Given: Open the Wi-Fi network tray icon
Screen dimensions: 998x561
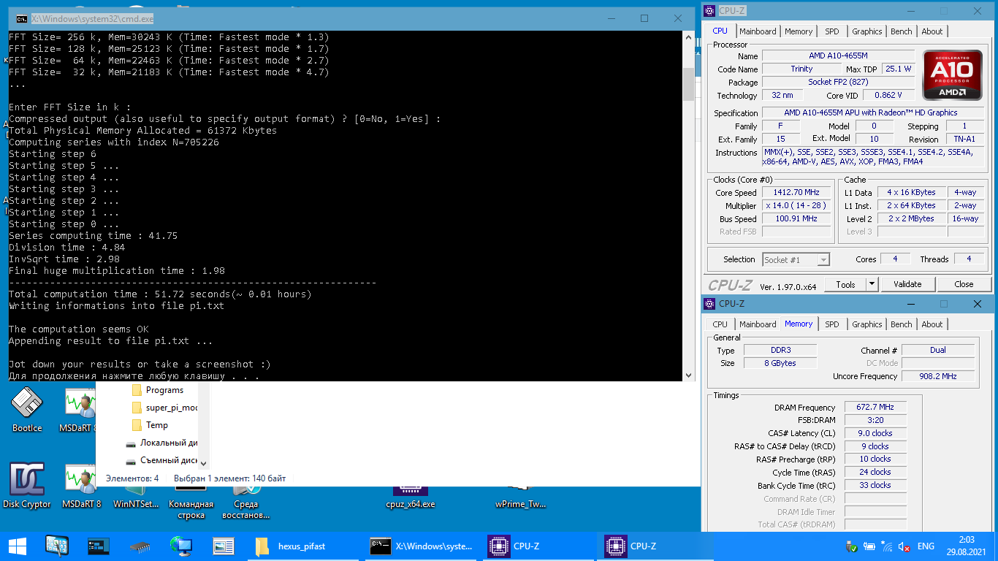Looking at the screenshot, I should click(886, 546).
